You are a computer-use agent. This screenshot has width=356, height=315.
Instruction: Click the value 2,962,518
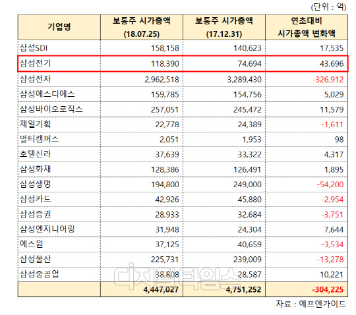[162, 80]
